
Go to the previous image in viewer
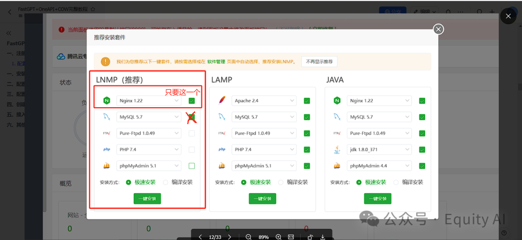click(x=200, y=237)
